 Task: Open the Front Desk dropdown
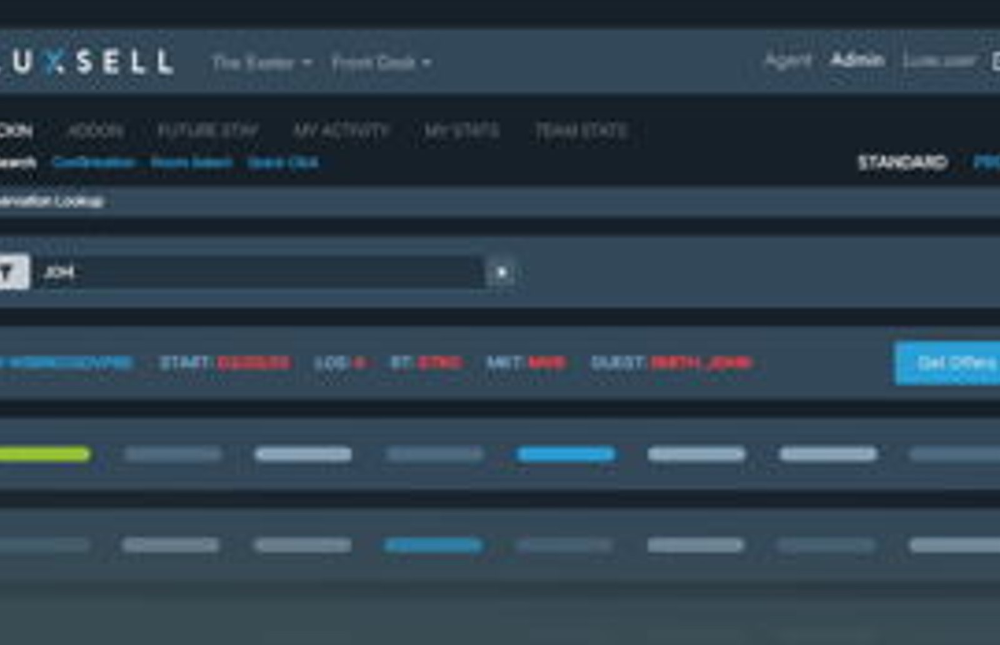pos(381,63)
